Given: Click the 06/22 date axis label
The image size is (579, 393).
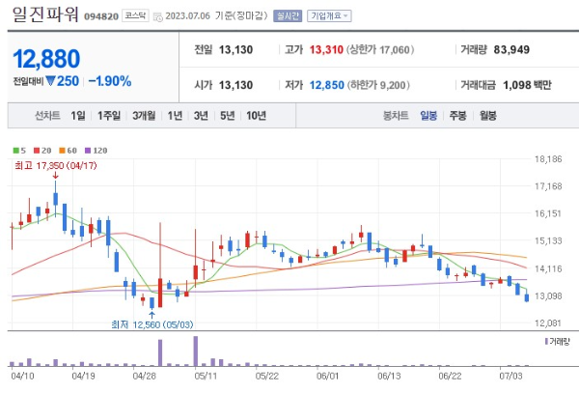Looking at the screenshot, I should point(450,376).
